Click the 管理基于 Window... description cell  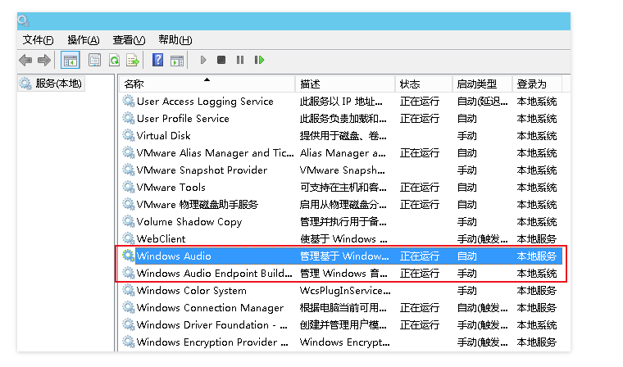[x=344, y=256]
